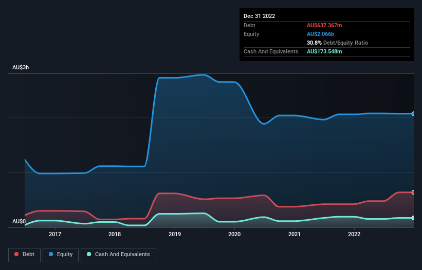Click the AU$2.066b equity value

point(320,34)
